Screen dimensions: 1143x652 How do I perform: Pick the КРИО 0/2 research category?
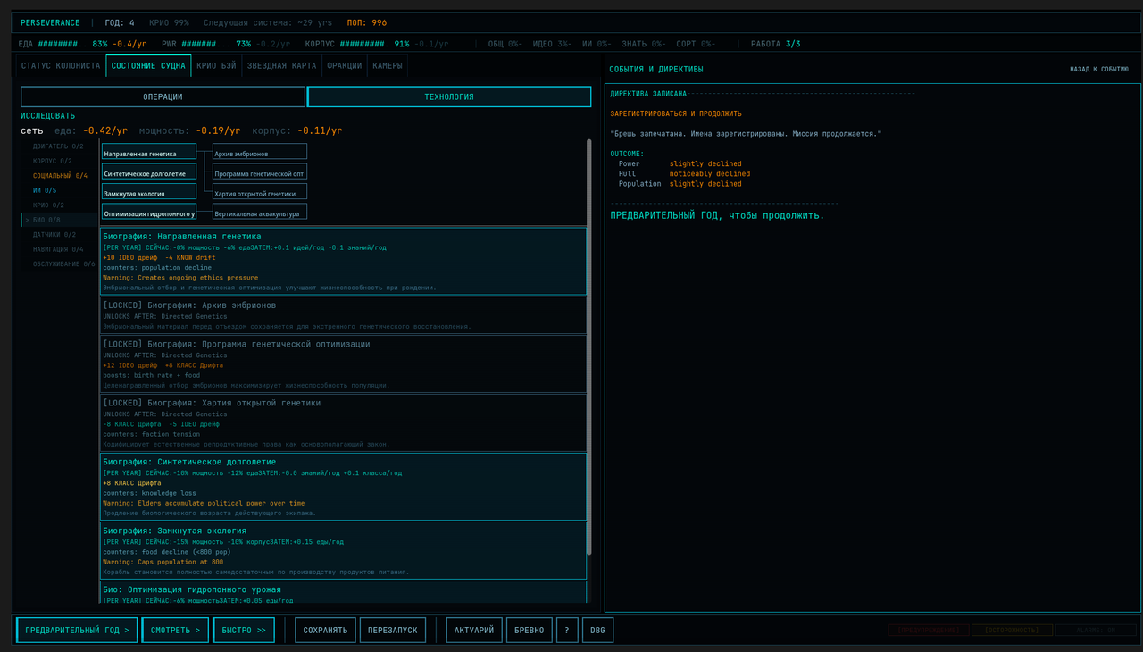pos(58,205)
